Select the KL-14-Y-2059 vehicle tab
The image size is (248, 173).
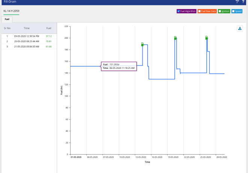point(11,11)
